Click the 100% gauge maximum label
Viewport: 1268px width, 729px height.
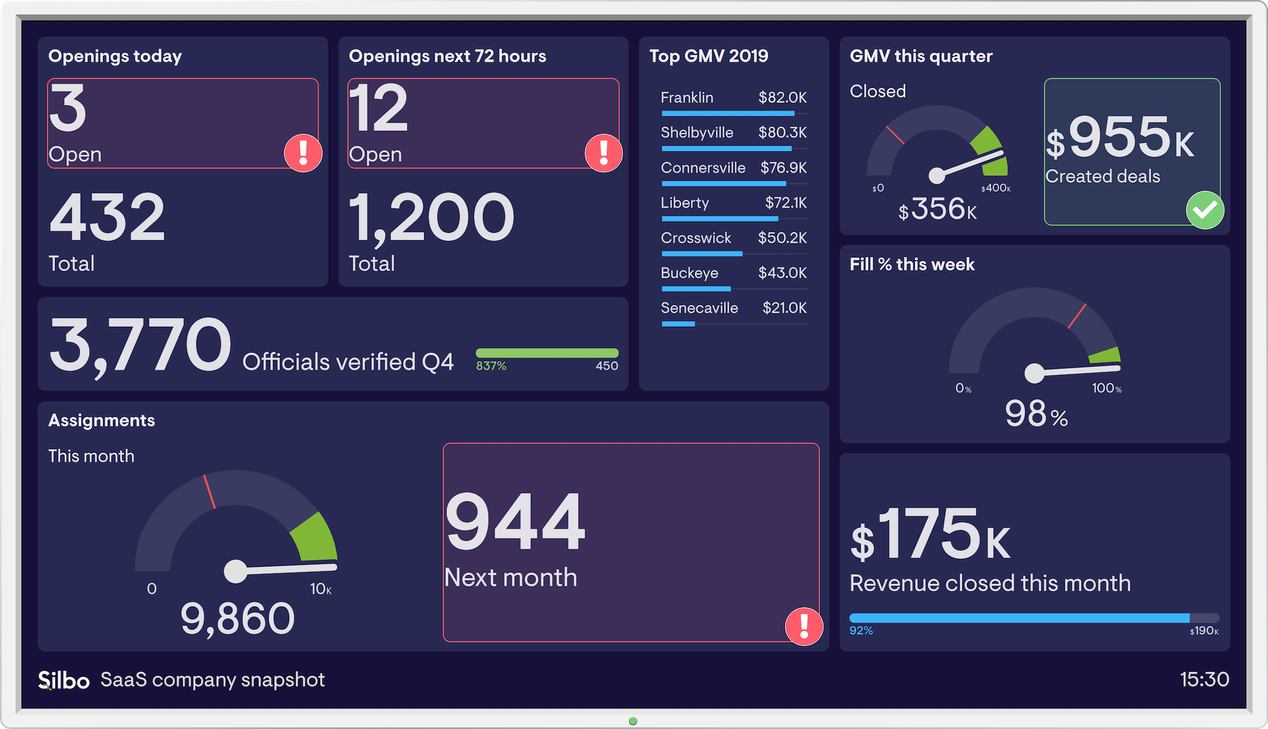[x=1107, y=389]
